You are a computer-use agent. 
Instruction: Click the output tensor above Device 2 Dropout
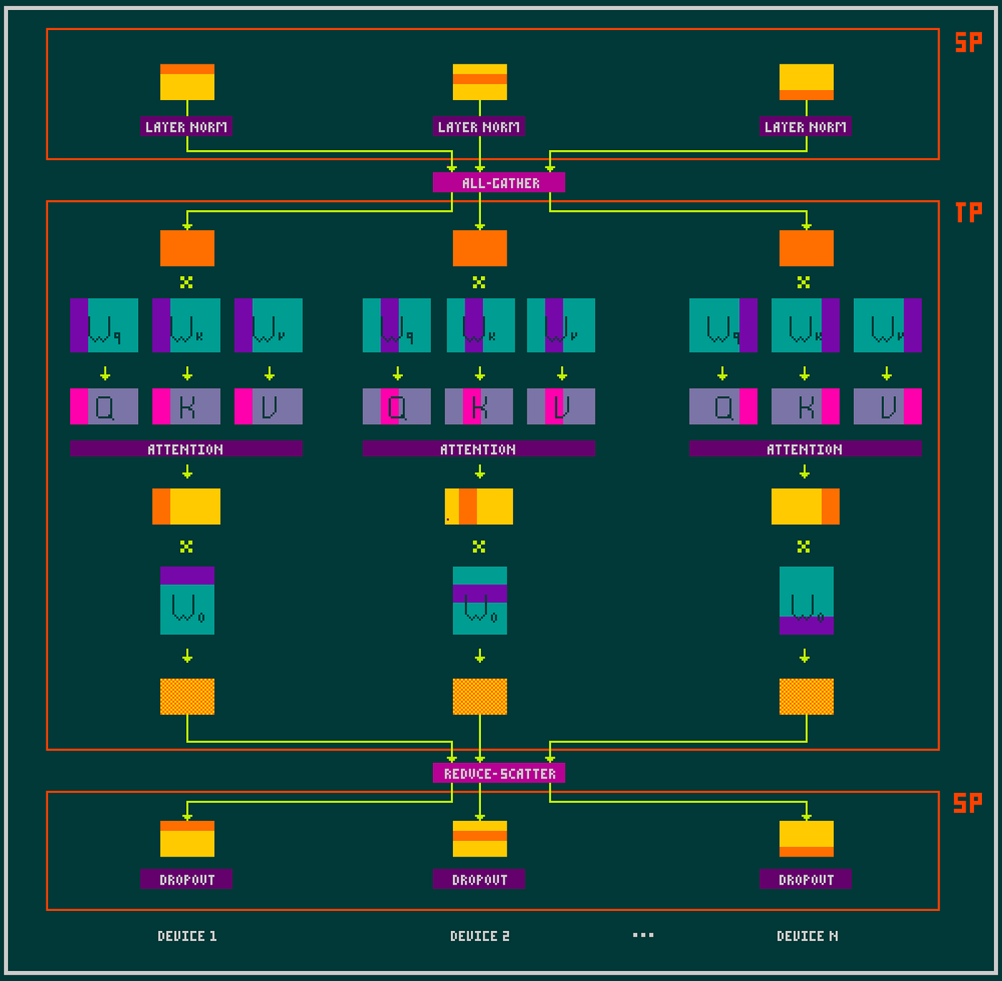coord(480,839)
